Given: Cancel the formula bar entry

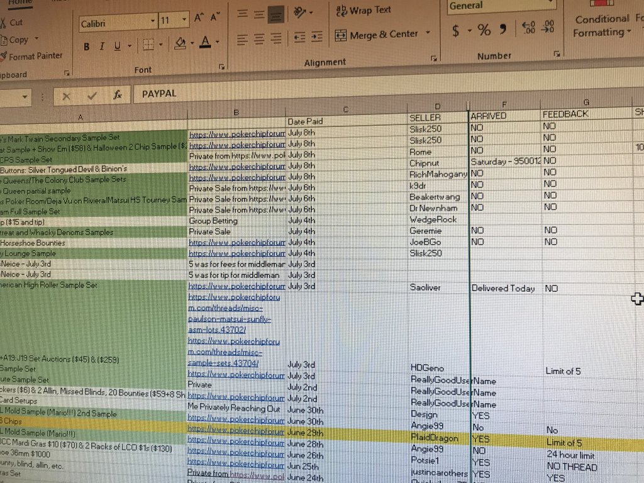Looking at the screenshot, I should [66, 96].
